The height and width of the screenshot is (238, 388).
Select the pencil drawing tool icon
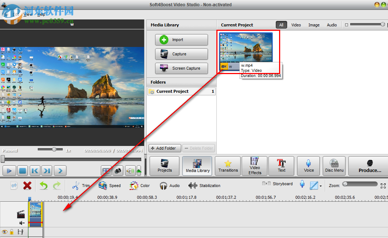tap(314, 185)
